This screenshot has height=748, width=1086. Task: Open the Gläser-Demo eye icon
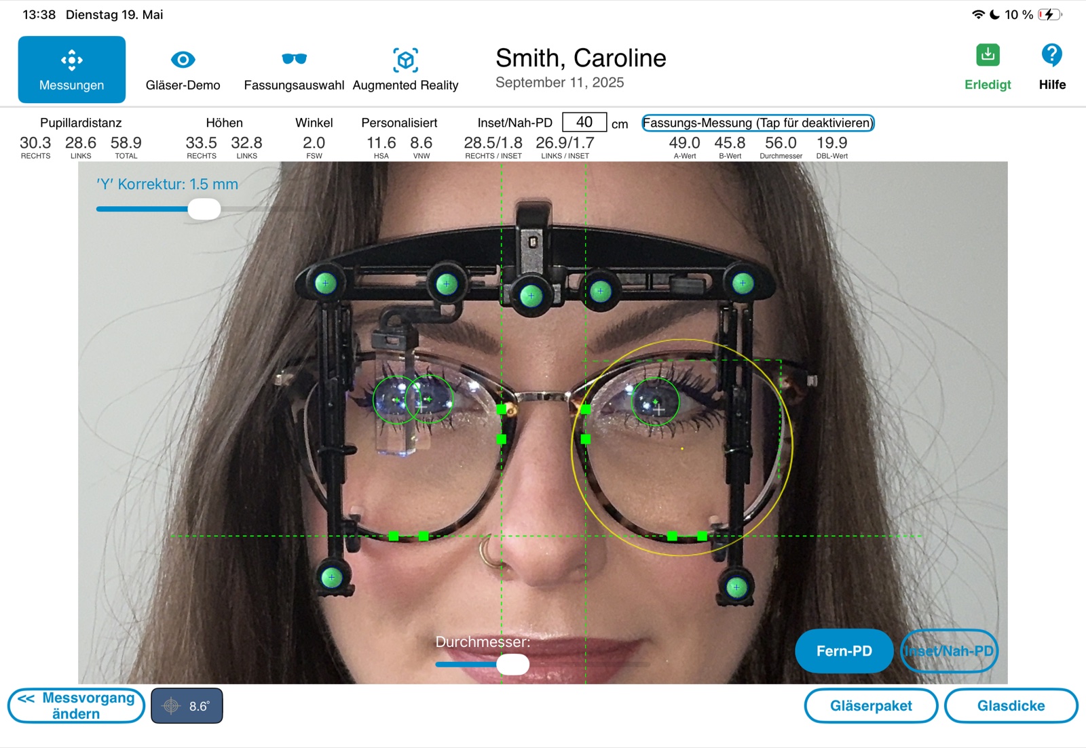coord(183,60)
